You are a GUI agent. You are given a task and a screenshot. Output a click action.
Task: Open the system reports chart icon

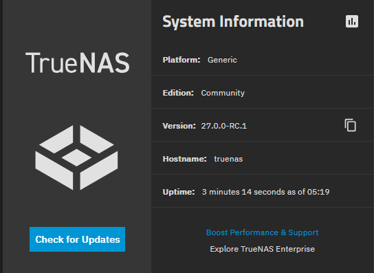point(352,21)
